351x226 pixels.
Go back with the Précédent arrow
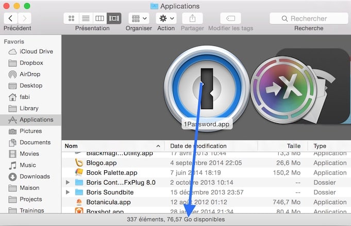10,19
